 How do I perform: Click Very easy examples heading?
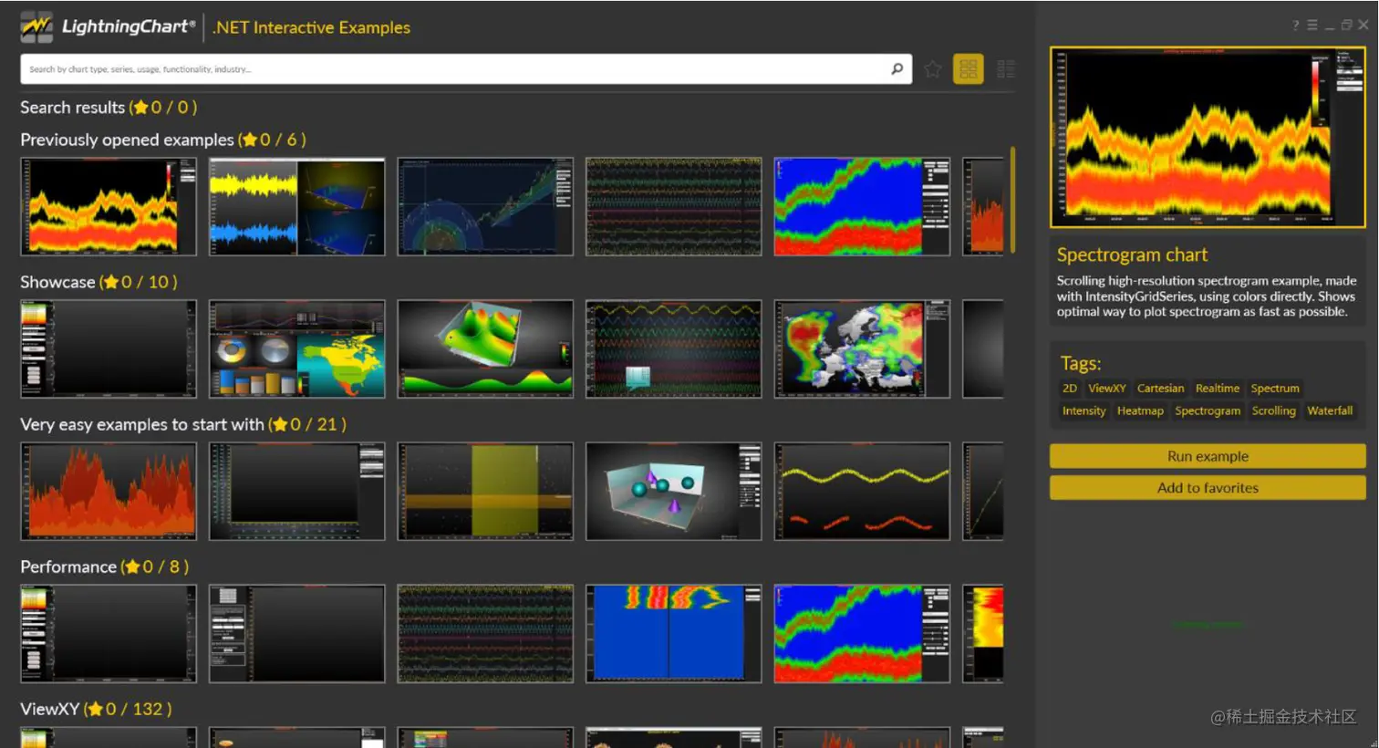pos(183,424)
